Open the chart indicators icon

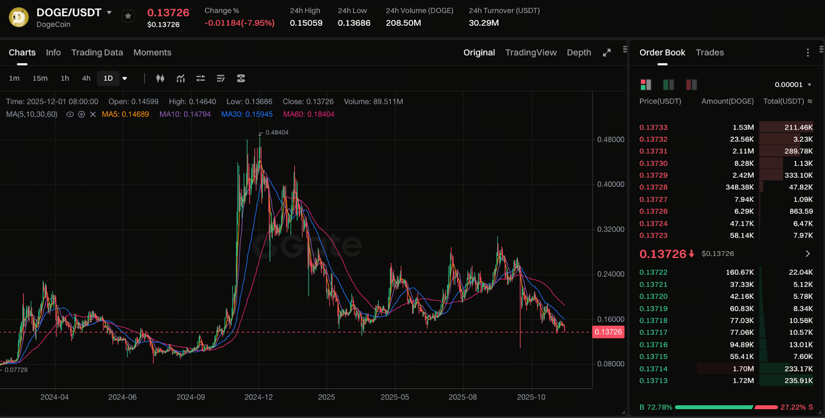(x=180, y=78)
